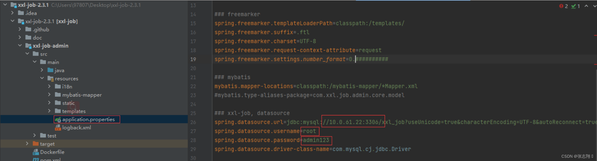The image size is (597, 161).
Task: Collapse the src folder
Action: [x=27, y=54]
